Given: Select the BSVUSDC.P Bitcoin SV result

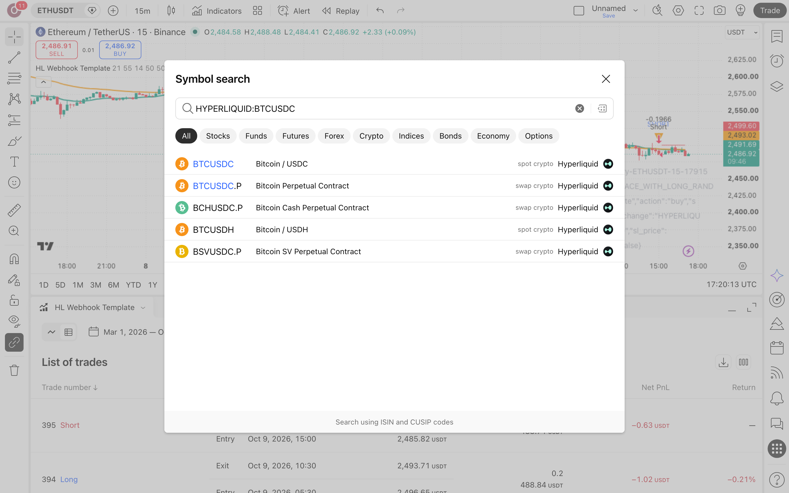Looking at the screenshot, I should pyautogui.click(x=394, y=251).
